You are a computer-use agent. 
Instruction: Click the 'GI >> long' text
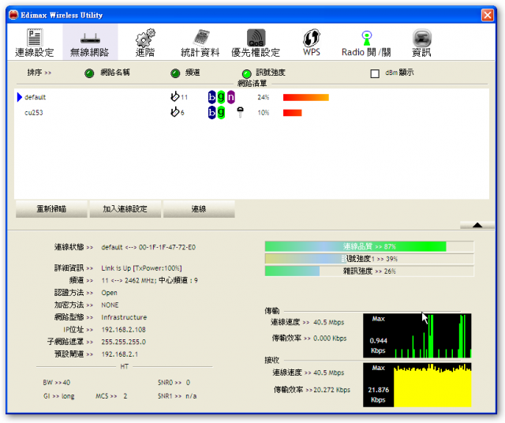coord(59,396)
